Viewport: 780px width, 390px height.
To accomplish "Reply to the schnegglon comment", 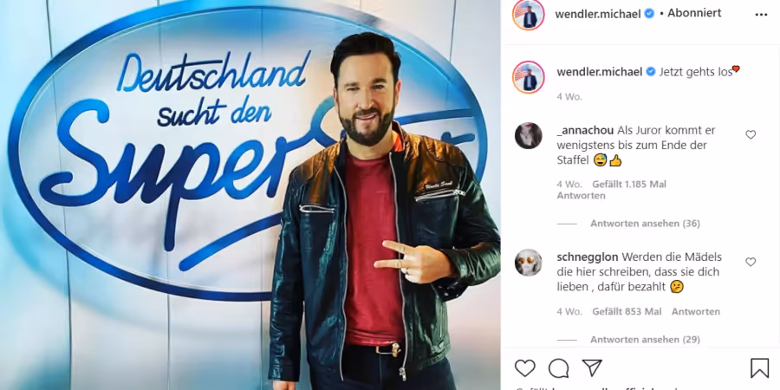I will (x=695, y=312).
